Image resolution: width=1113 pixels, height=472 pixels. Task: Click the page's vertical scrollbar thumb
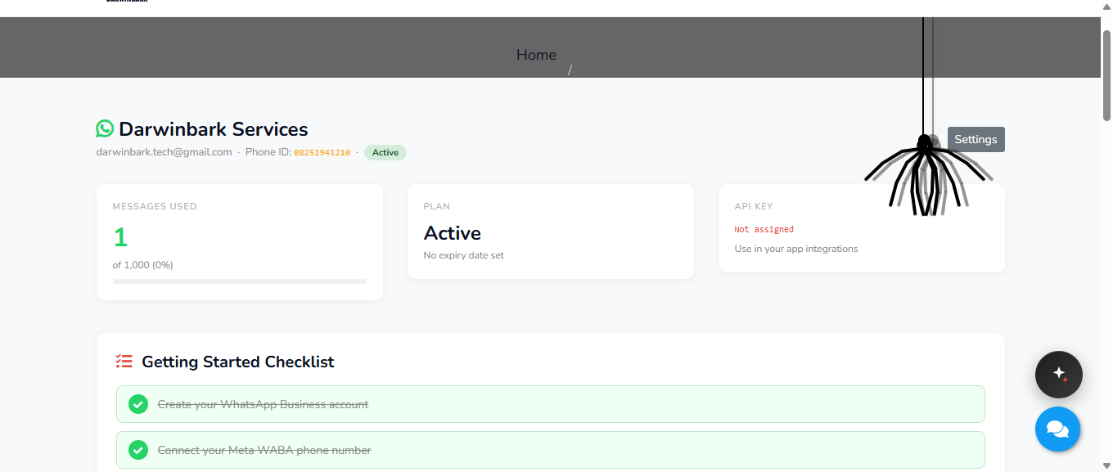1106,75
